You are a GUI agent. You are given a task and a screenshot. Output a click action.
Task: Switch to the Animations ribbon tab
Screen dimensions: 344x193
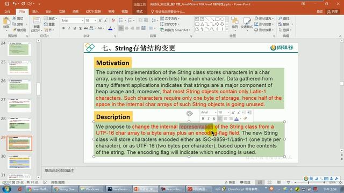coord(75,12)
